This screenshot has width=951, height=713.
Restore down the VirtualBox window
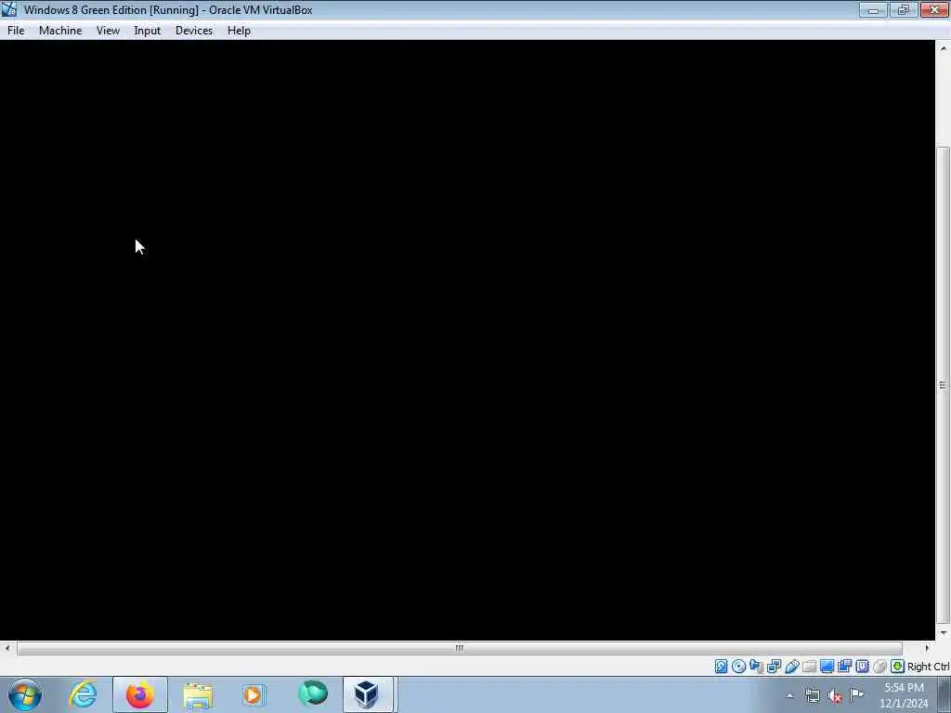904,9
